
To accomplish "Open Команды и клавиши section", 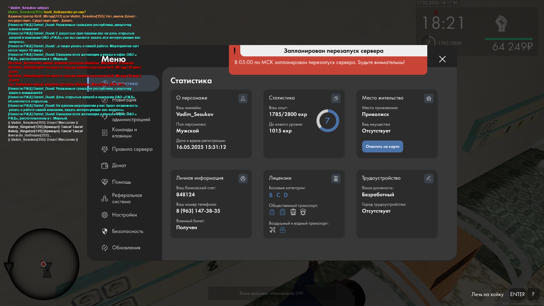I will (124, 133).
